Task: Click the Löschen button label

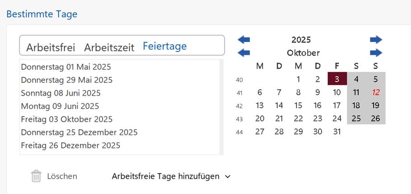Action: click(x=62, y=176)
